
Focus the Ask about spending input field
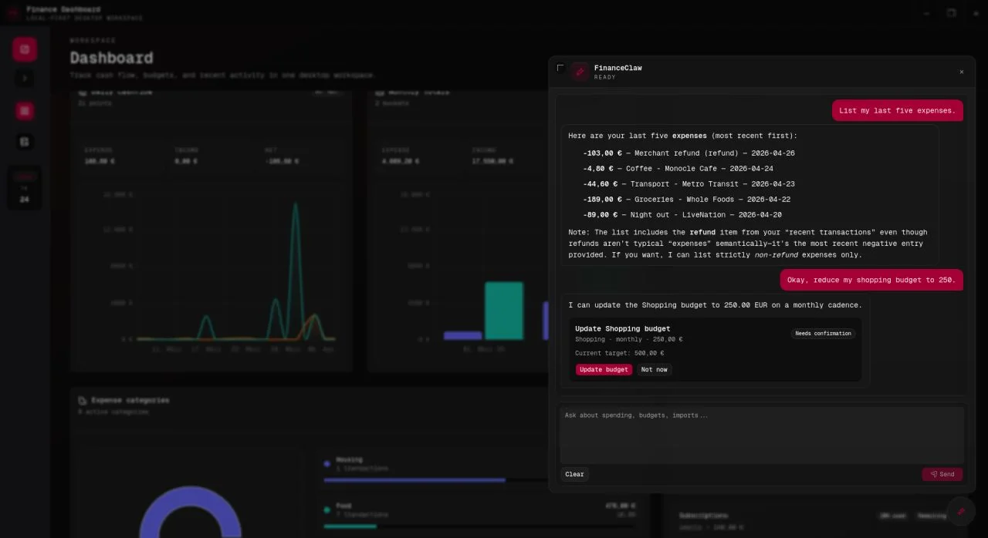point(762,435)
